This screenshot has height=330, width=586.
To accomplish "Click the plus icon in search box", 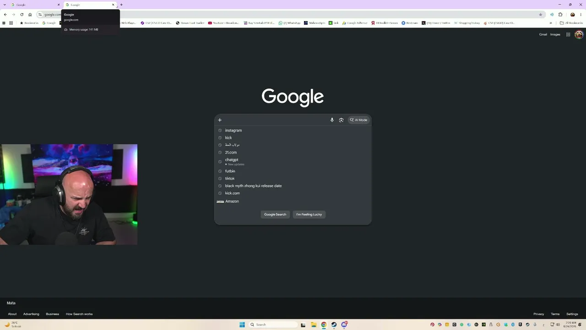I will 220,120.
